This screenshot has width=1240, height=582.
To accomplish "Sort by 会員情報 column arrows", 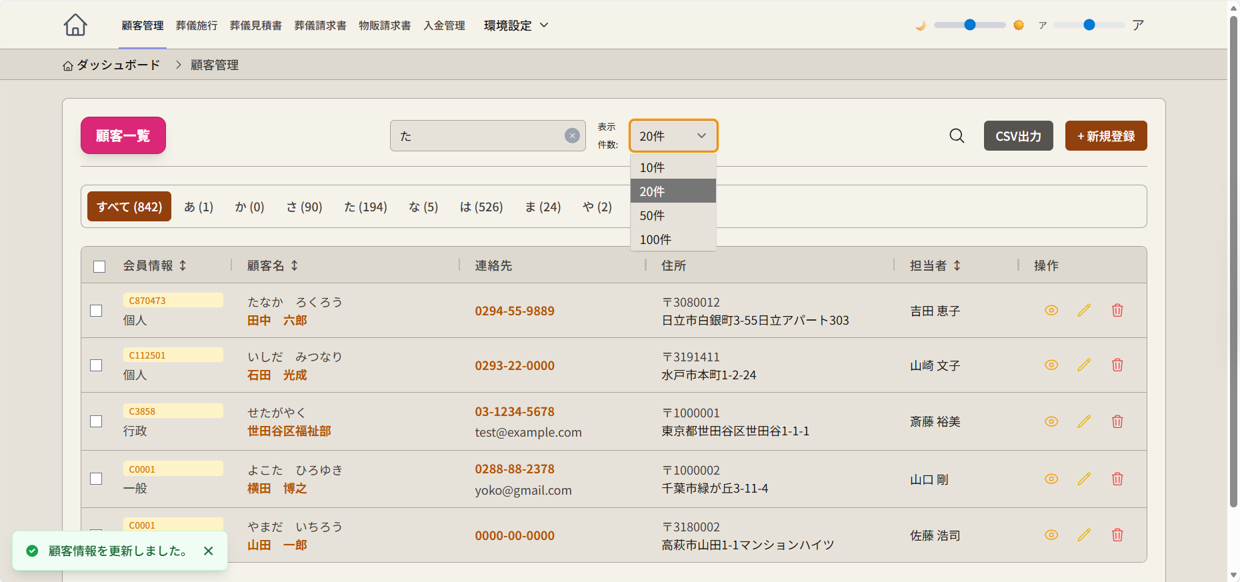I will pos(183,265).
